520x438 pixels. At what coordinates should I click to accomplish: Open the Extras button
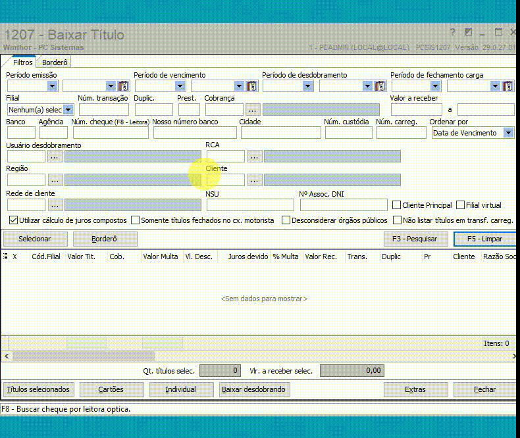click(x=415, y=389)
